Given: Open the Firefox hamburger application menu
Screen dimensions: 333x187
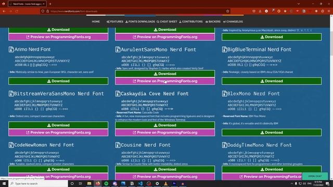Looking at the screenshot, I should (x=329, y=11).
